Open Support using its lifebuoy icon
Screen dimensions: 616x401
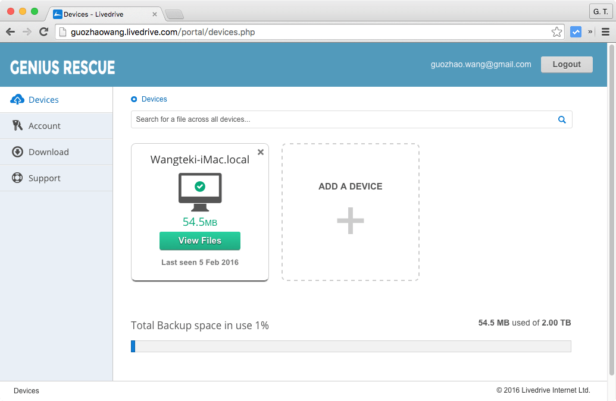pos(18,178)
